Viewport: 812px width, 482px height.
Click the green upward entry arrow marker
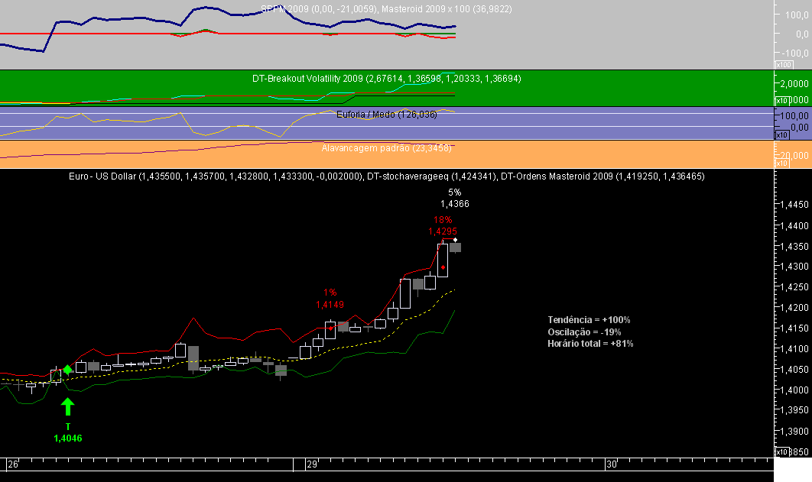tap(67, 406)
